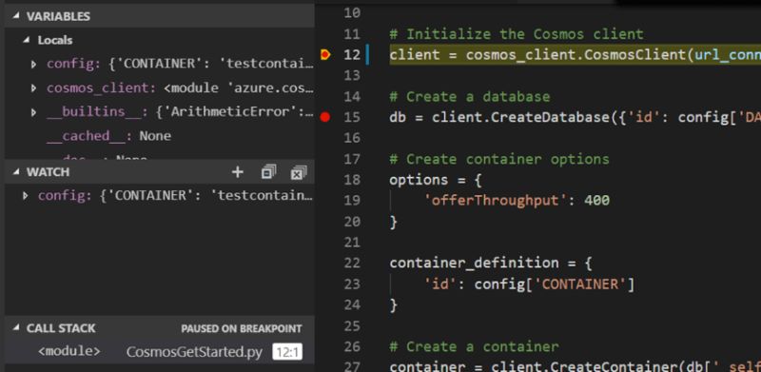The width and height of the screenshot is (761, 372).
Task: Expand the cosmos_client variable
Action: (33, 88)
